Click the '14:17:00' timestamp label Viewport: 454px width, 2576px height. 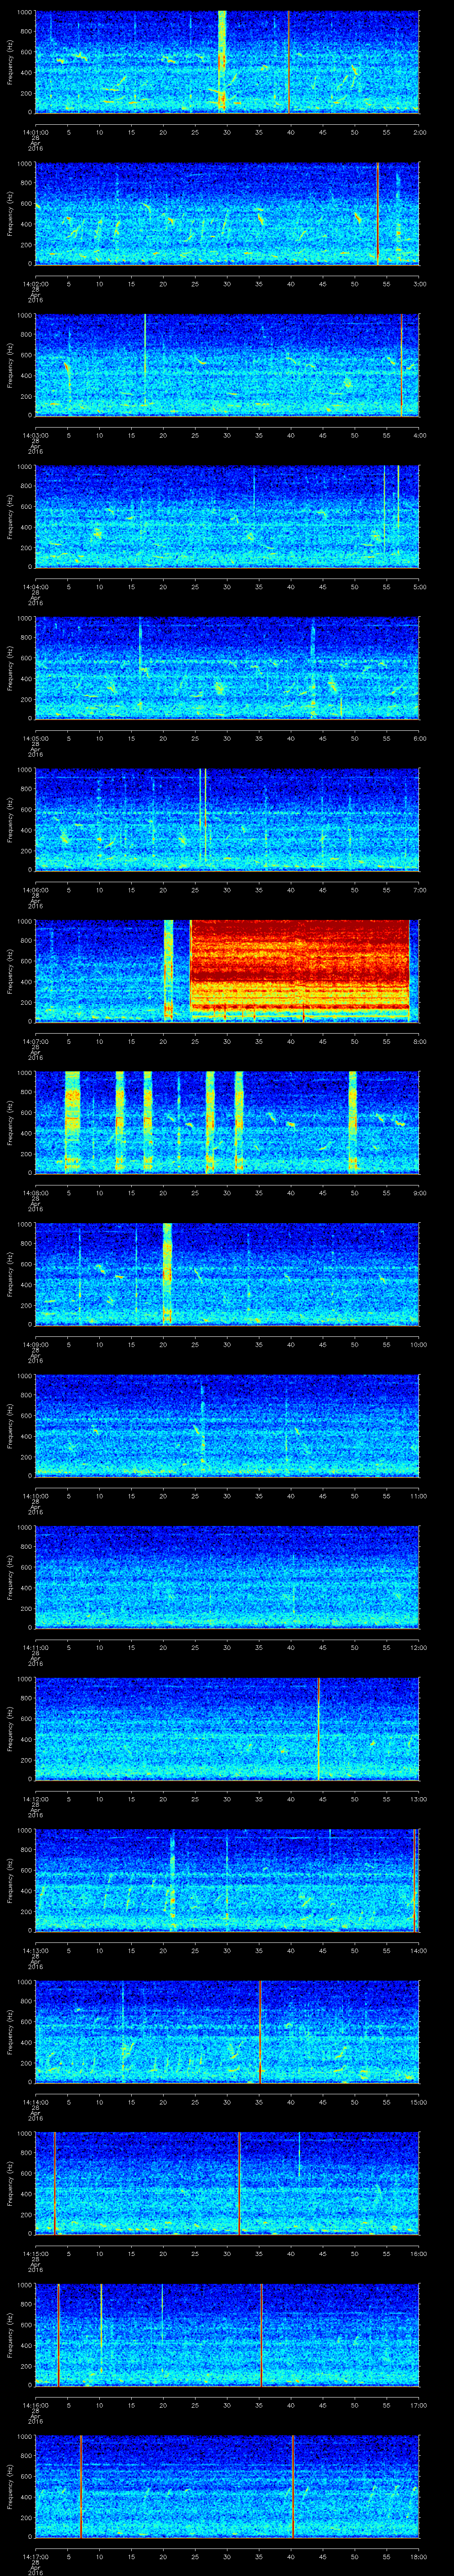(35, 2557)
